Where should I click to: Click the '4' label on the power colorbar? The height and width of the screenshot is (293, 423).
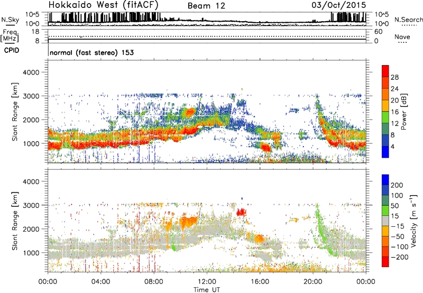tap(392, 147)
